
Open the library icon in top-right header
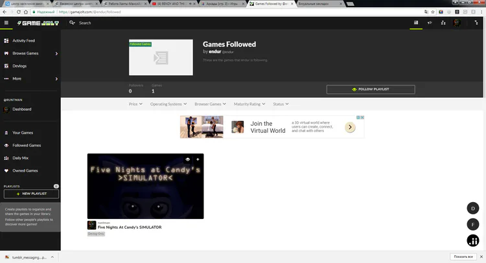[x=416, y=23]
